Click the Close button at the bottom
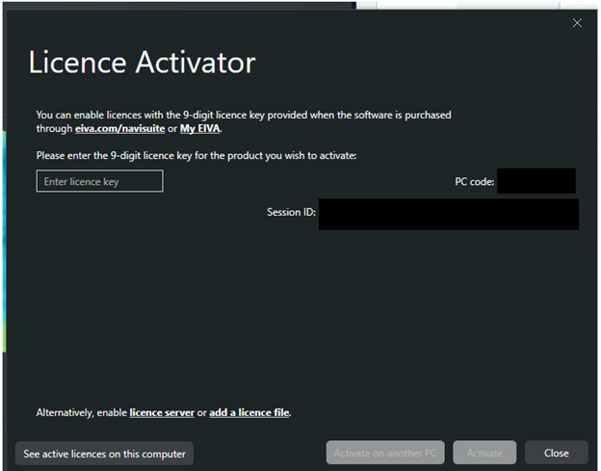601x471 pixels. pyautogui.click(x=556, y=453)
